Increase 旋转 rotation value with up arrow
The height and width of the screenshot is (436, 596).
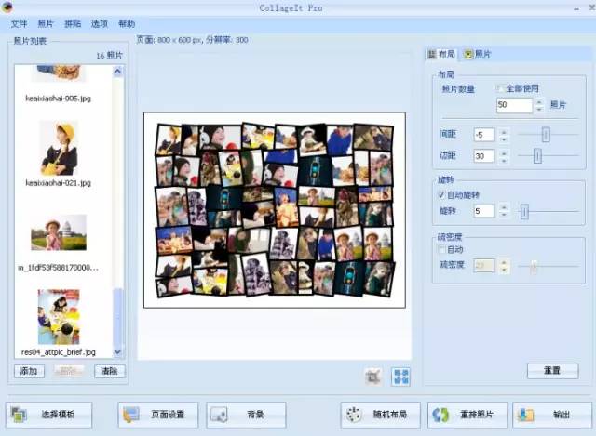[504, 207]
